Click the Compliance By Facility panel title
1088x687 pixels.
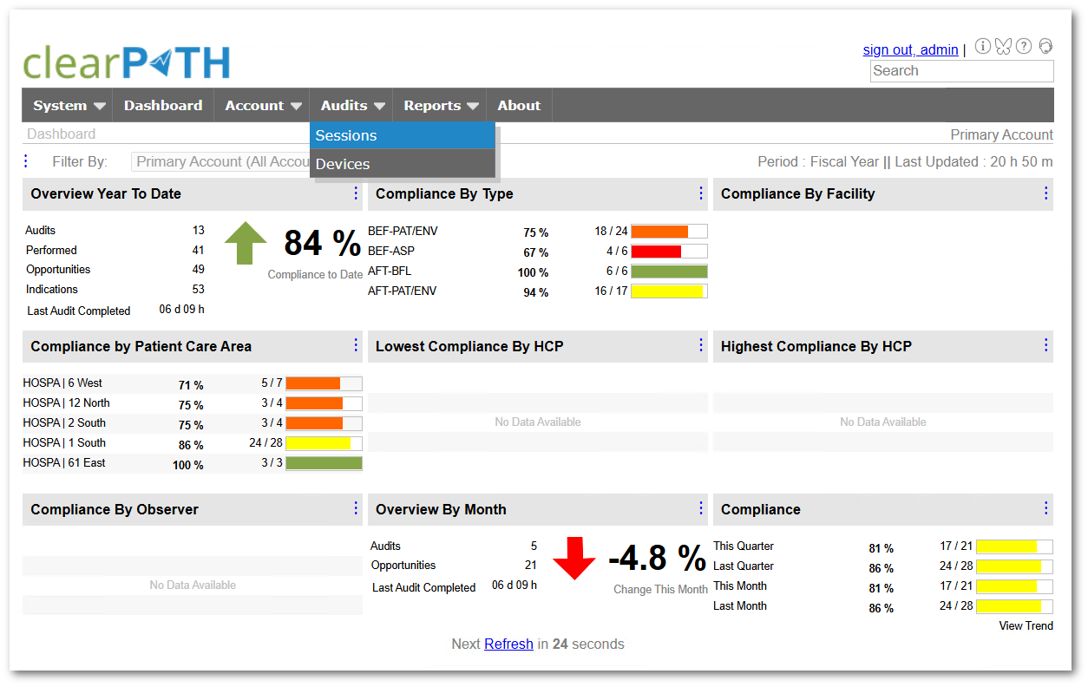[x=798, y=194]
